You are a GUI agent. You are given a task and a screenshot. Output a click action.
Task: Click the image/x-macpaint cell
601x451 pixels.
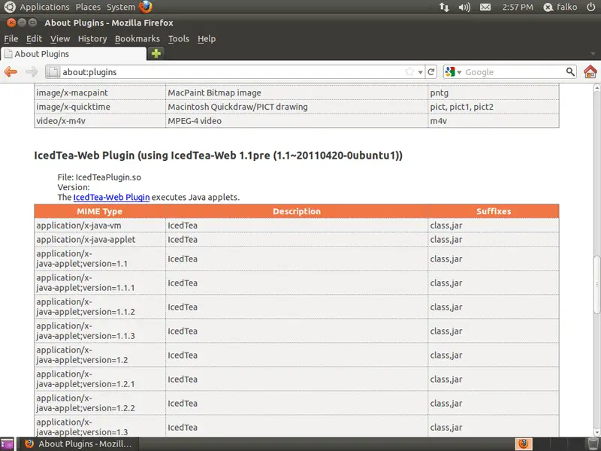100,92
